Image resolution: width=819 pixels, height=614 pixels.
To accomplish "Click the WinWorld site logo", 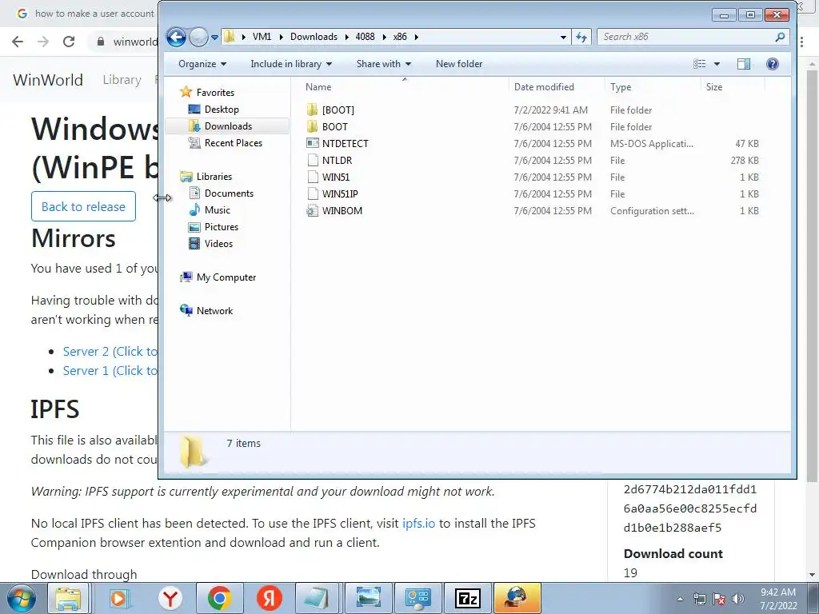I will 48,80.
